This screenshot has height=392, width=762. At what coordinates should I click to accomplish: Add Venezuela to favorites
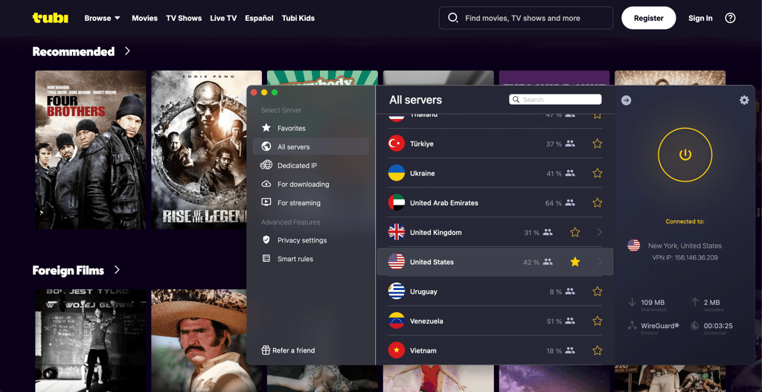598,321
